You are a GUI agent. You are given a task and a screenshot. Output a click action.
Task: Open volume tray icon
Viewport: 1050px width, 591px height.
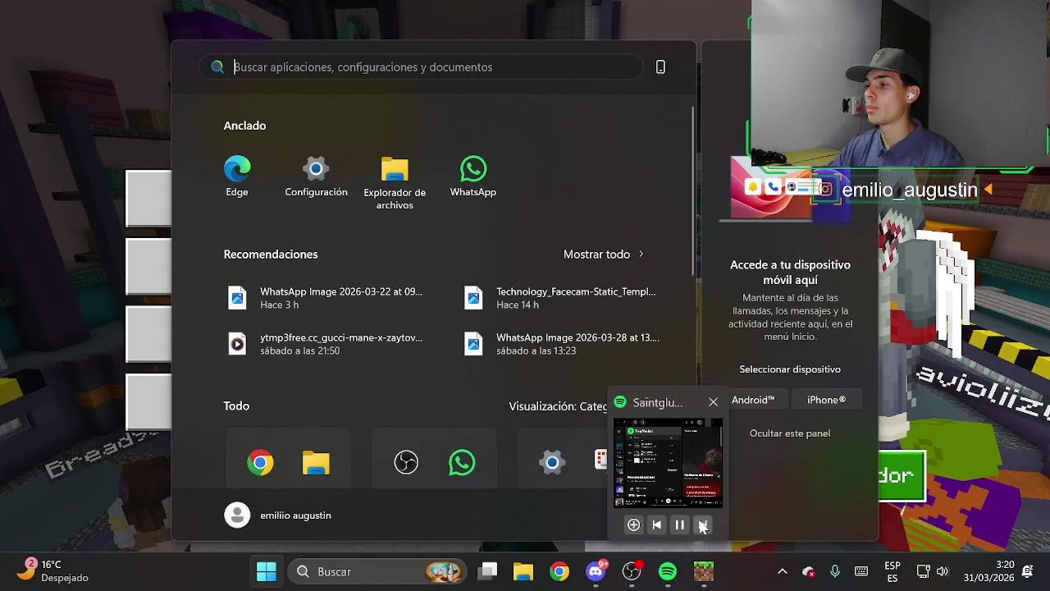(943, 571)
